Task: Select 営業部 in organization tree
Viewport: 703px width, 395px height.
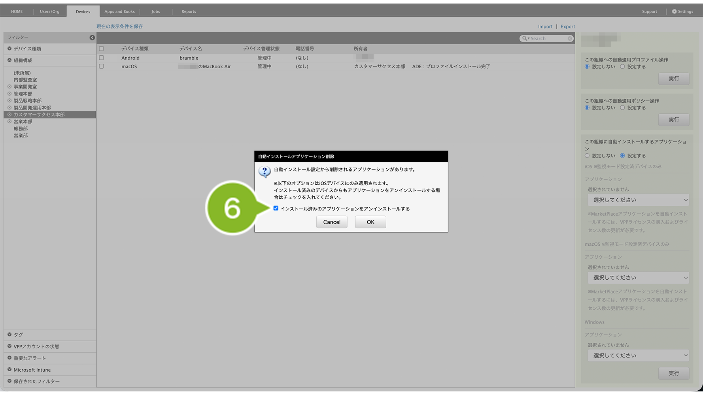Action: click(21, 135)
